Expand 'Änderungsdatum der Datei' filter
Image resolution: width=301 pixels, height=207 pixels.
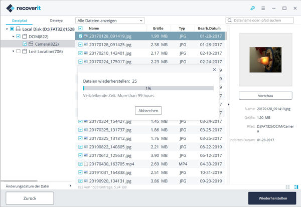tap(70, 186)
